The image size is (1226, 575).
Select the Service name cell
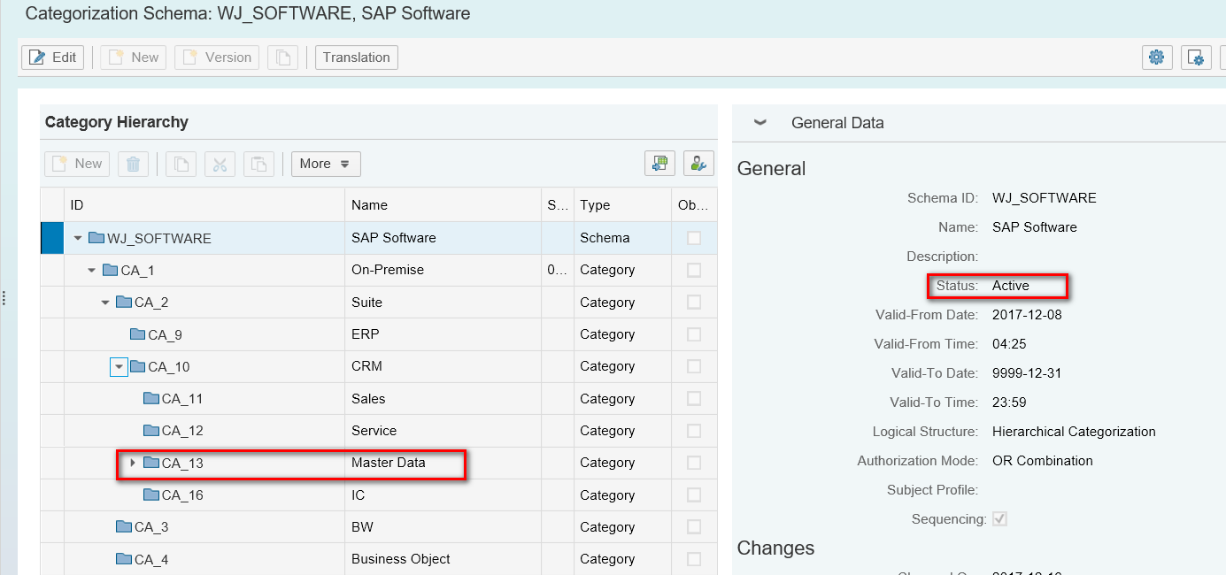(x=443, y=431)
